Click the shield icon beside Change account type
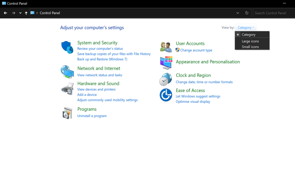 (177, 50)
